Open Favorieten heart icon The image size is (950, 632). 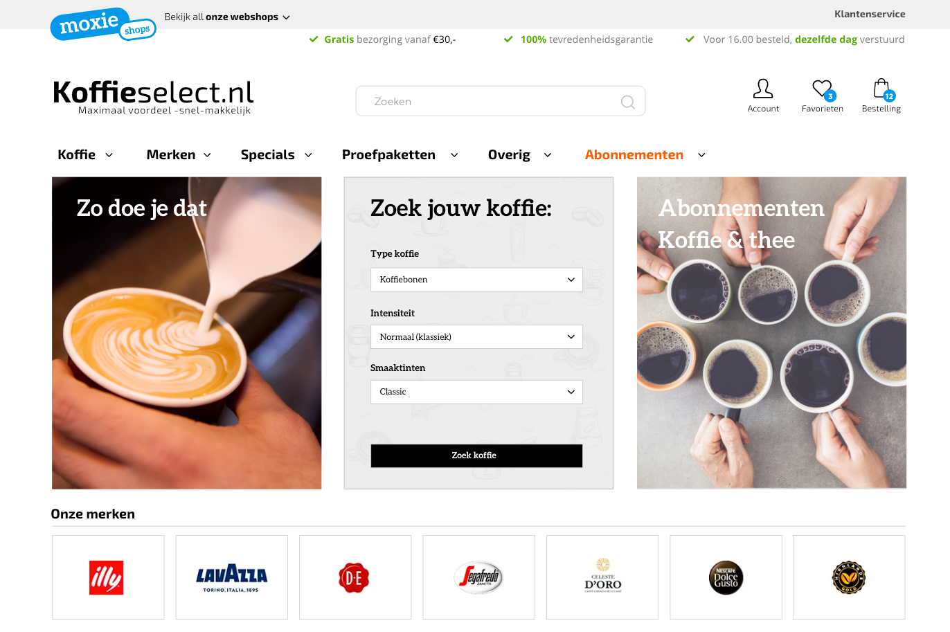823,89
